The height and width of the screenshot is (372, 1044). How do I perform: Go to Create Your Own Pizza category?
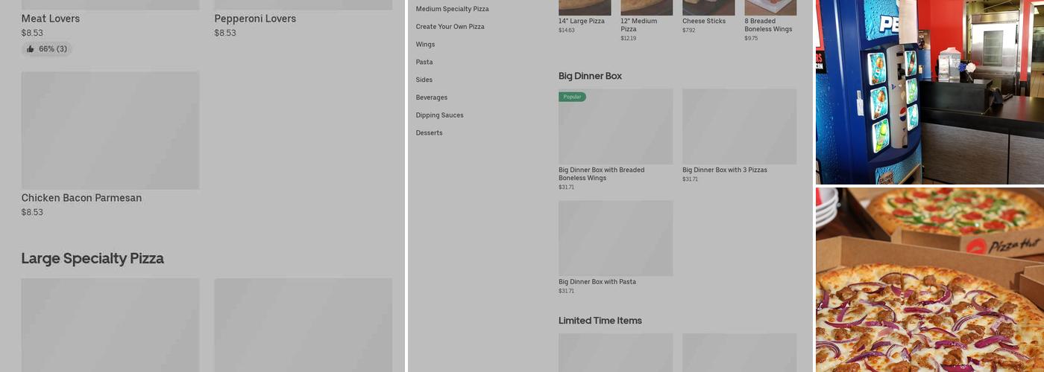[450, 27]
